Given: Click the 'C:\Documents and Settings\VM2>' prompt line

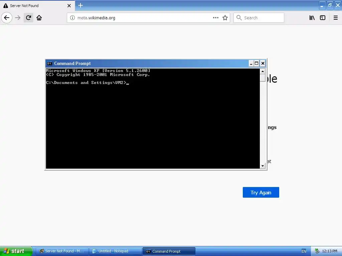Looking at the screenshot, I should [86, 83].
